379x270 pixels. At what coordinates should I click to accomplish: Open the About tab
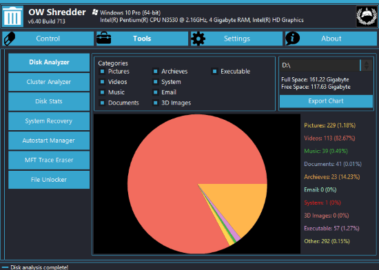[331, 39]
